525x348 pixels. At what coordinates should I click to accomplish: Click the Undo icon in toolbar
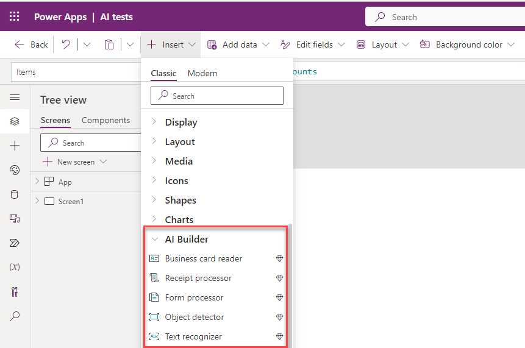[66, 44]
